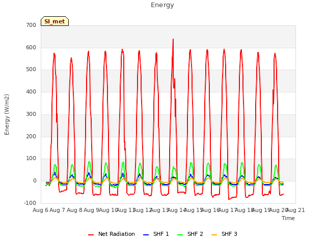Click the 400 y-axis tick label
Image resolution: width=326 pixels, height=244 pixels.
pos(31,91)
